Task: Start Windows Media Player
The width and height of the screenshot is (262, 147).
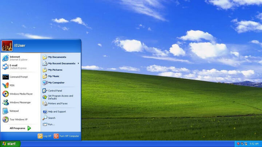Action: [x=21, y=94]
